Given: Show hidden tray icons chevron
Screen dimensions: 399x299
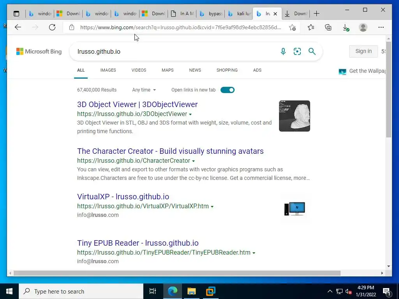Looking at the screenshot, I should [x=330, y=291].
